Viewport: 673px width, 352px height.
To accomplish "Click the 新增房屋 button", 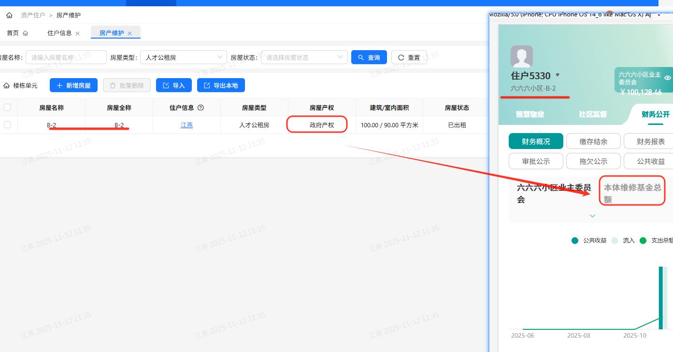I will [73, 85].
